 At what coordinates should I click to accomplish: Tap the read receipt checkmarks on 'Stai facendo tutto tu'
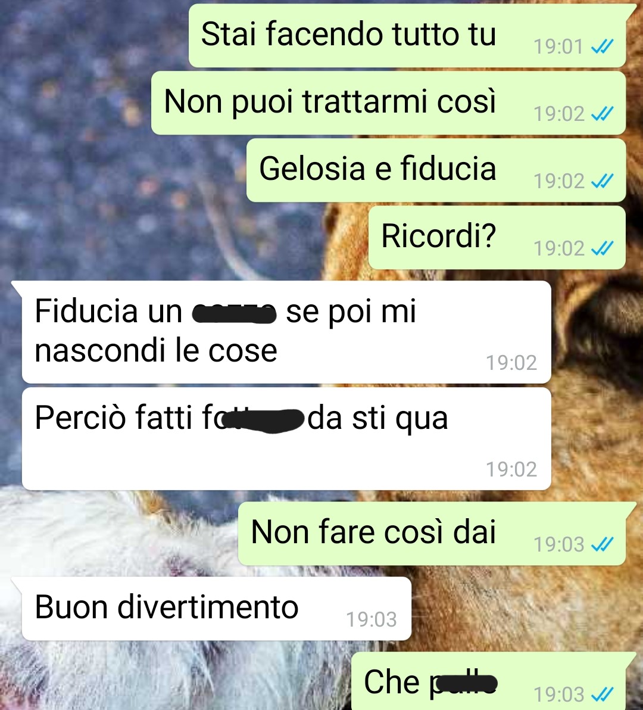603,46
